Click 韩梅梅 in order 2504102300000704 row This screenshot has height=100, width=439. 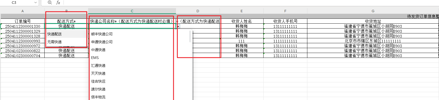[x=241, y=56]
